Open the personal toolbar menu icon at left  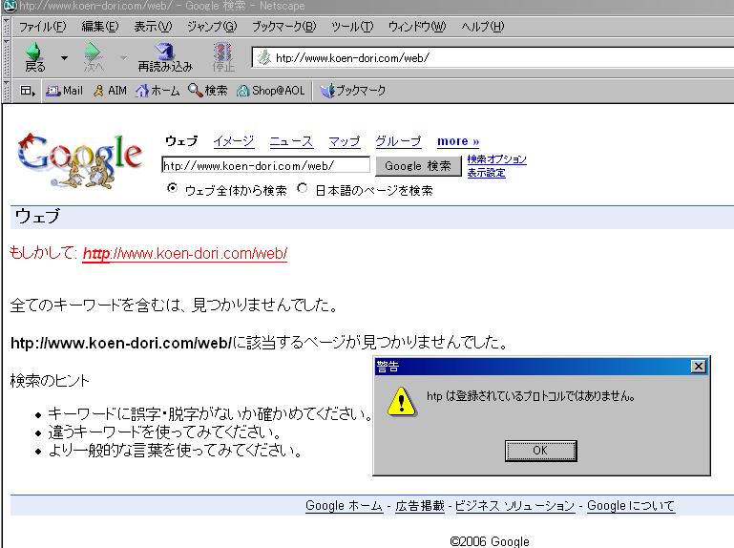point(27,91)
